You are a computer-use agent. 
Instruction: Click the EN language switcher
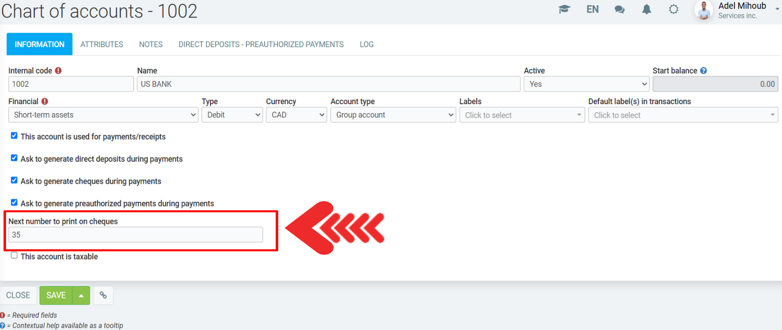tap(592, 9)
